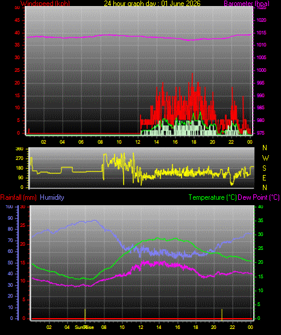
Task: Click the "985" value on the barometer axis
Action: tap(260, 107)
